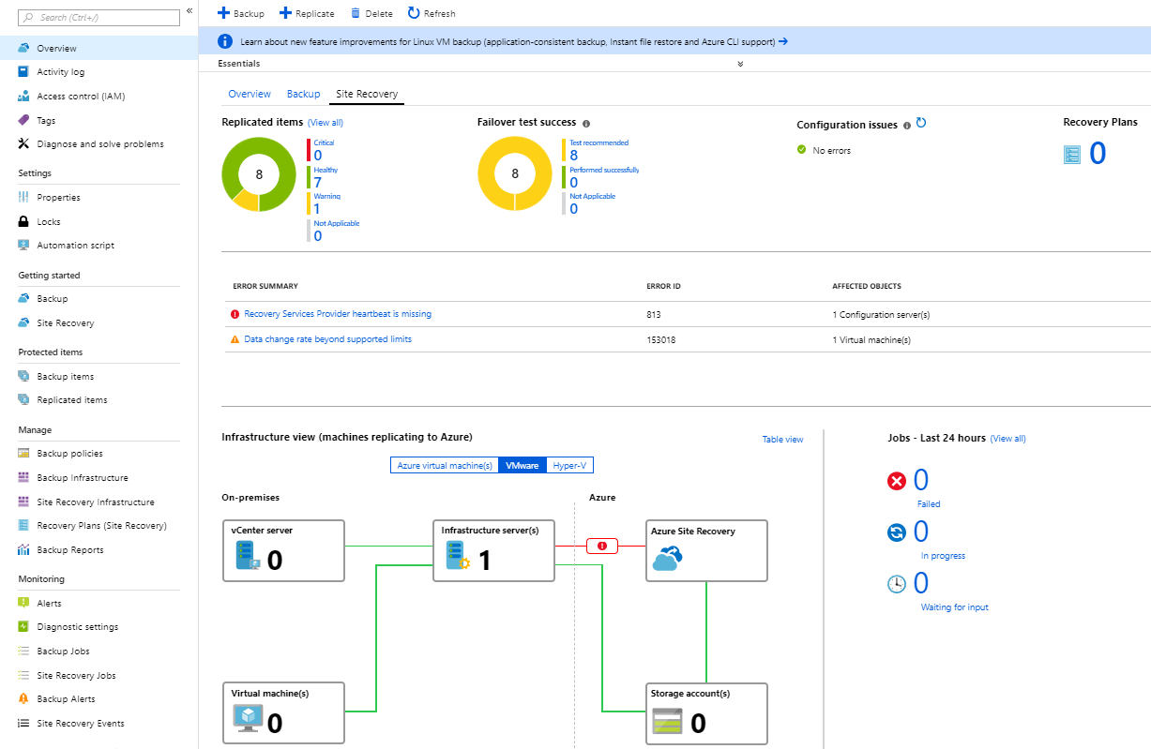Collapse the left sidebar

pos(189,9)
